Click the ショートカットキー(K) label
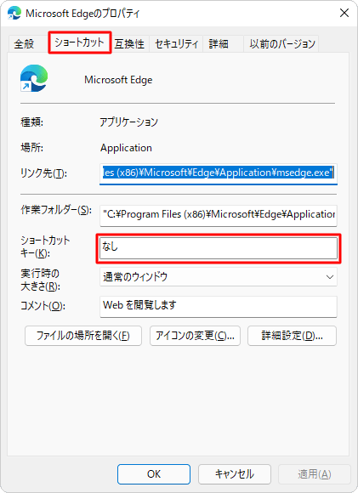The height and width of the screenshot is (493, 358). [x=45, y=246]
